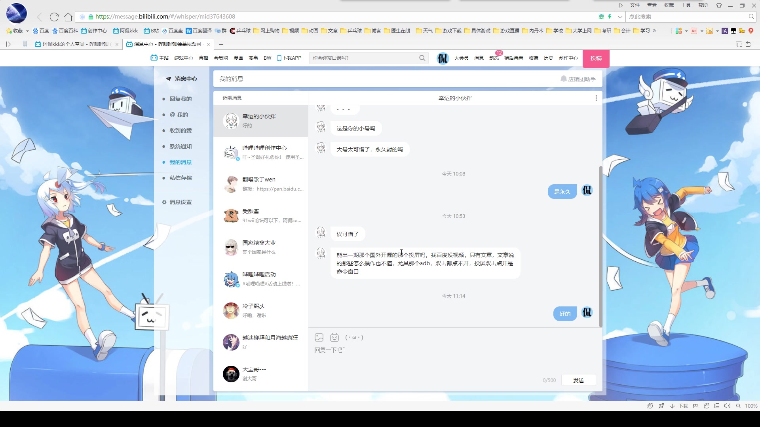
Task: Open conversation with 国家续命大业
Action: 260,248
